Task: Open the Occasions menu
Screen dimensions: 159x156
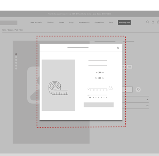Action: coord(99,23)
